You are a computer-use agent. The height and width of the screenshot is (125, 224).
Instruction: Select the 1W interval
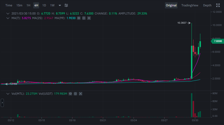click(x=52, y=5)
